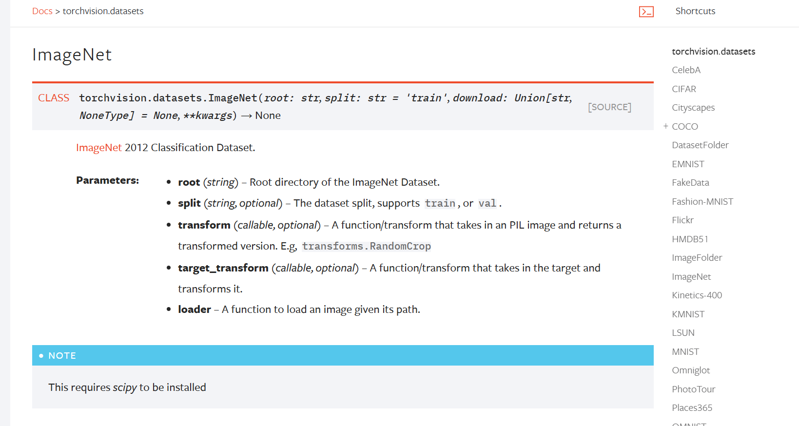Select LSUN in the sidebar list

coord(683,333)
